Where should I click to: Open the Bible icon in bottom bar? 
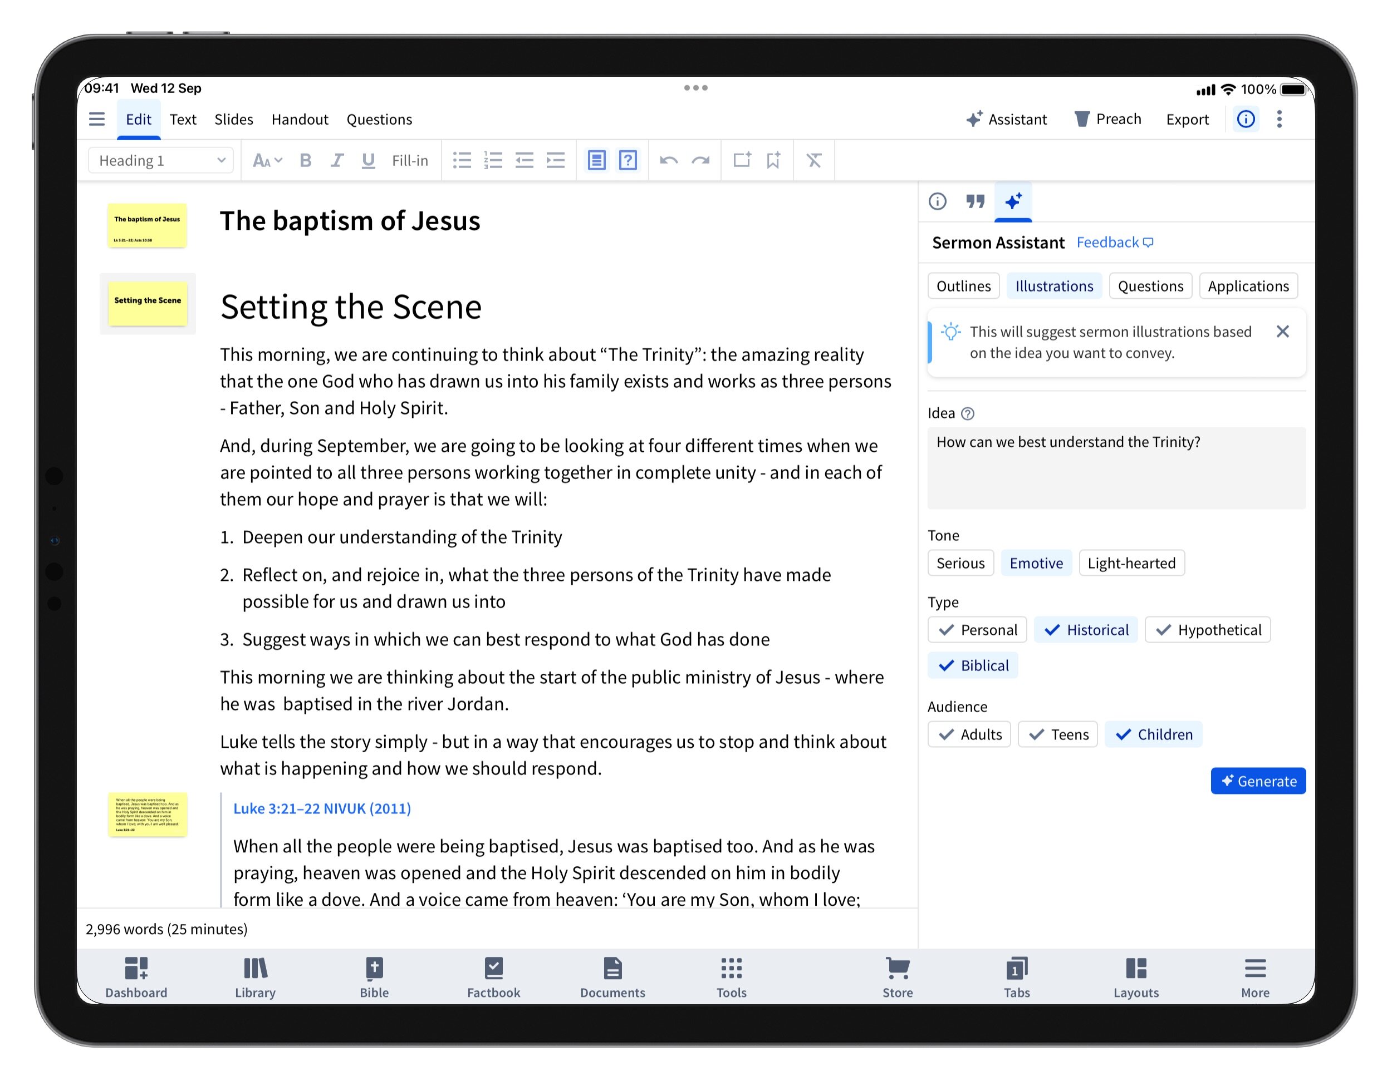click(374, 977)
